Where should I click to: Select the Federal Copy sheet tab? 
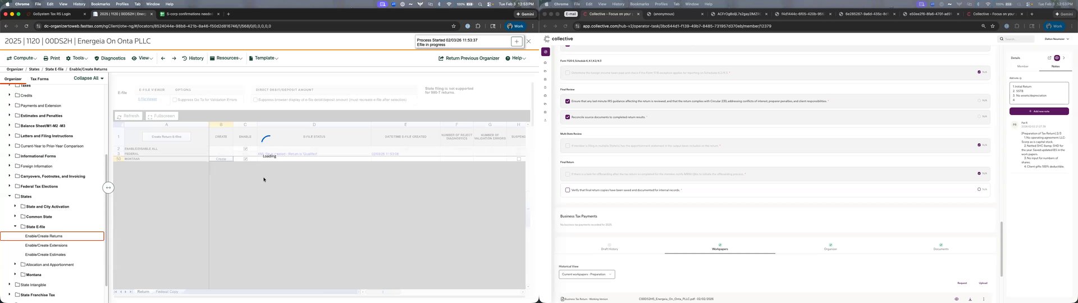pyautogui.click(x=167, y=292)
